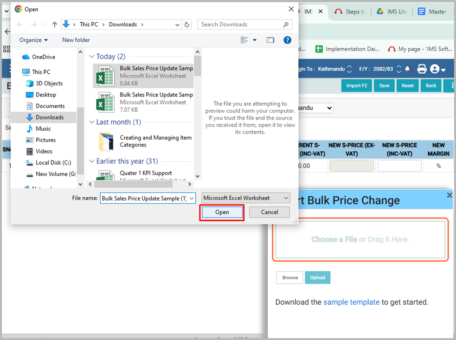This screenshot has height=340, width=456.
Task: Click the Import F2 button
Action: [x=356, y=85]
